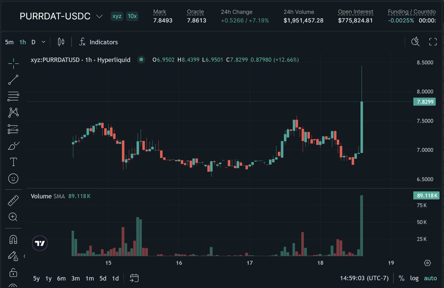
Task: Open the long position forecasting tool
Action: (x=13, y=129)
